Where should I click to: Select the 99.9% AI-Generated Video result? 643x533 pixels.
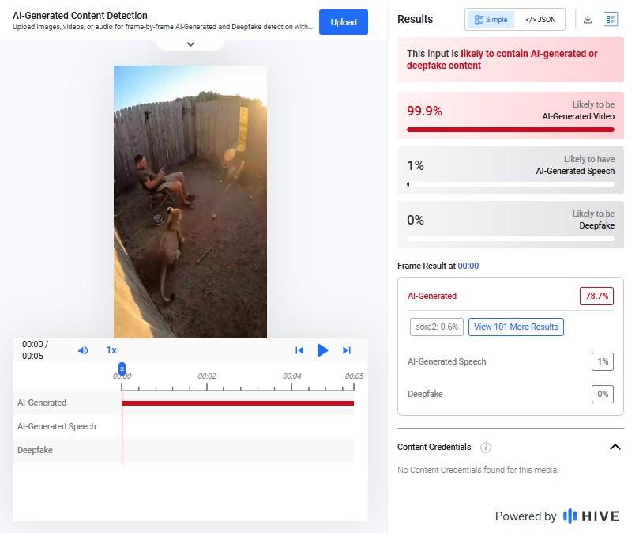pyautogui.click(x=510, y=115)
